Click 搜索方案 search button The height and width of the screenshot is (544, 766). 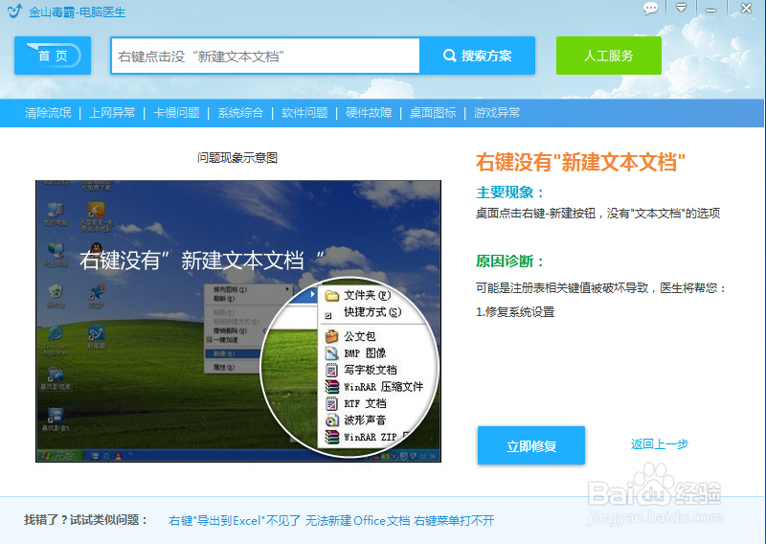(x=477, y=56)
